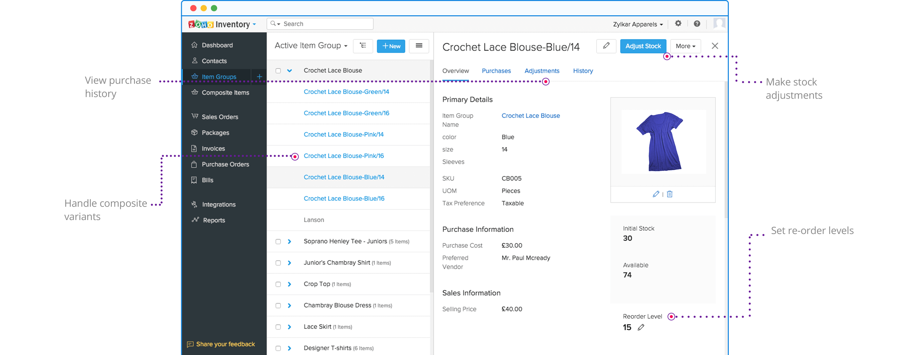Viewport: 924px width, 355px height.
Task: Select the Soprano Henley Tee checkbox
Action: click(x=278, y=242)
